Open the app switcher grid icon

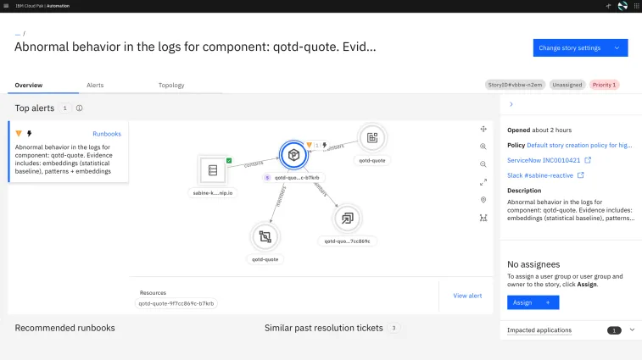click(x=634, y=6)
